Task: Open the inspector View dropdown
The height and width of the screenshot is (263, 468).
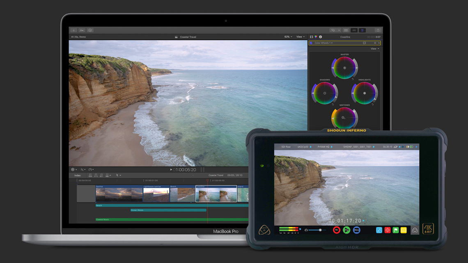Action: pyautogui.click(x=375, y=49)
